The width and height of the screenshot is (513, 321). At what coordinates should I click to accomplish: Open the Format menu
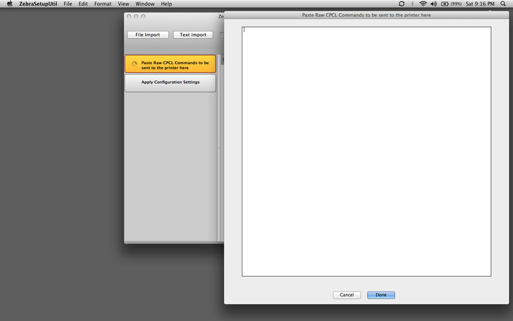[x=103, y=4]
